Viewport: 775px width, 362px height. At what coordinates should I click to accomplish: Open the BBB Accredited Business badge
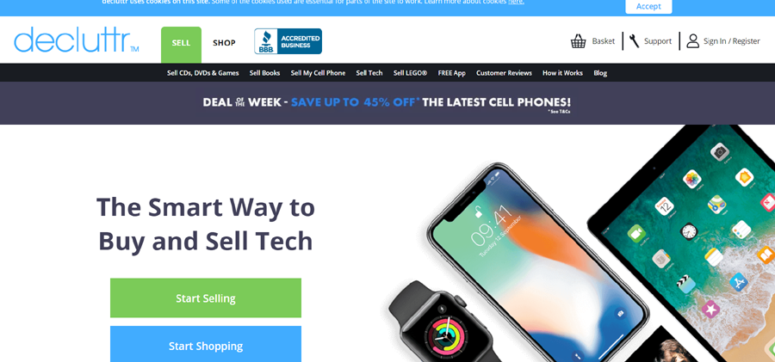288,41
